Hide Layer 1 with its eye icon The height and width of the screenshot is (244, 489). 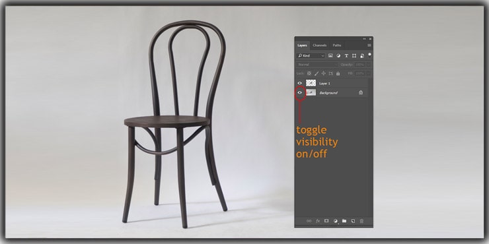point(300,83)
